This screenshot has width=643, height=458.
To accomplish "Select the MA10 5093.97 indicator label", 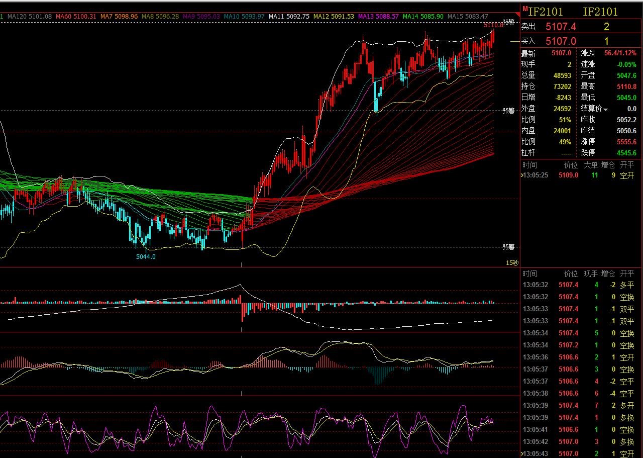I will tap(244, 17).
